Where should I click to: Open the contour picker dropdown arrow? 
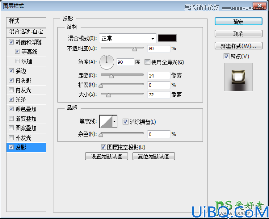point(115,122)
